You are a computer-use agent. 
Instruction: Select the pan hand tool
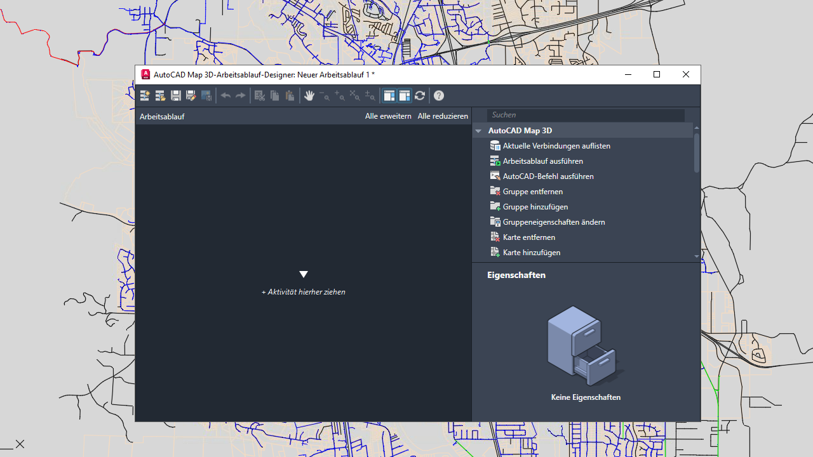[309, 96]
